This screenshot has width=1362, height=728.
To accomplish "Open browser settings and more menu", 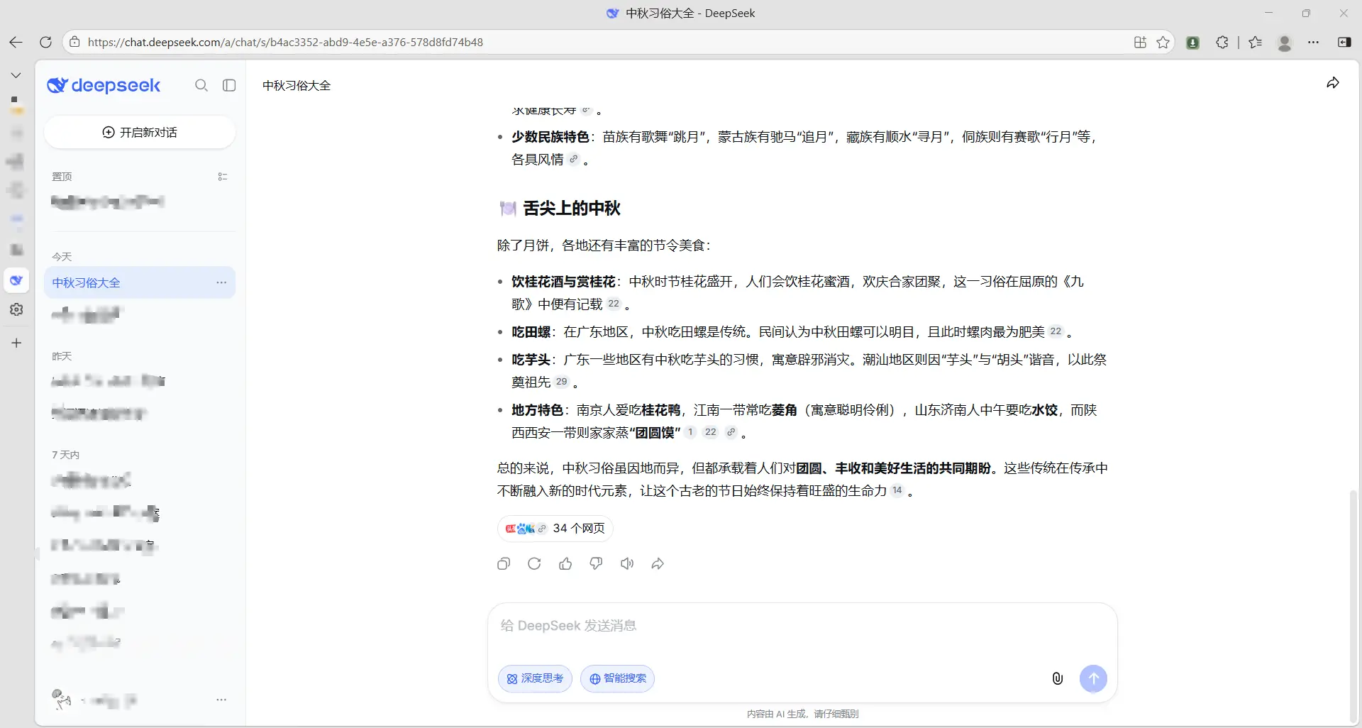I will 1314,42.
